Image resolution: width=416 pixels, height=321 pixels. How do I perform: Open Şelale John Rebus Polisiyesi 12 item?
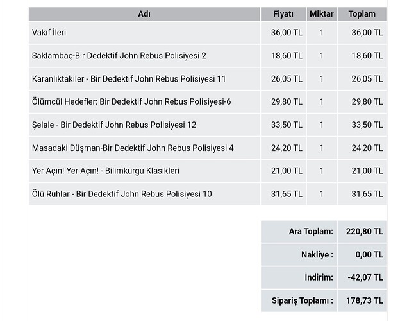point(114,125)
